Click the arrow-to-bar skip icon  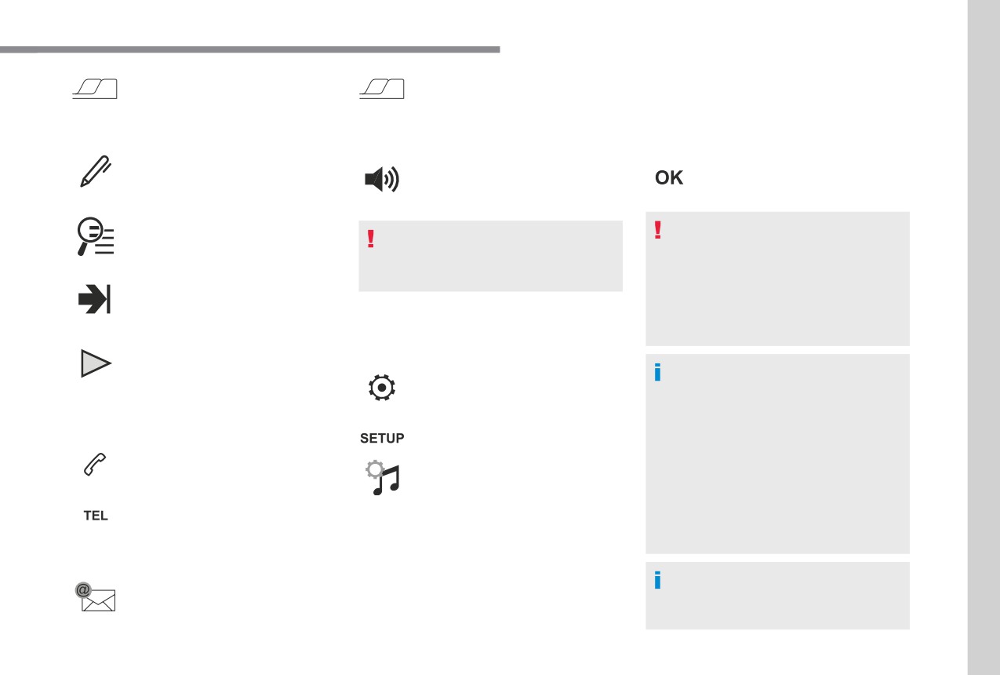(x=96, y=301)
